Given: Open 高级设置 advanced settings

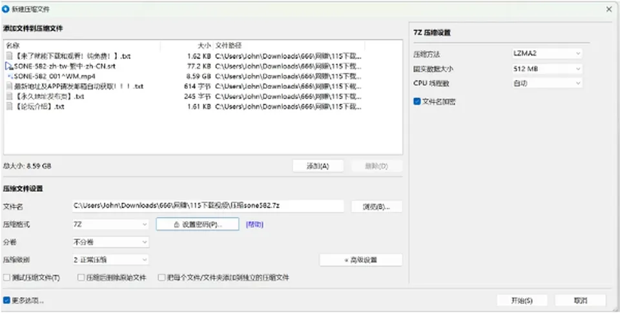Looking at the screenshot, I should coord(360,260).
